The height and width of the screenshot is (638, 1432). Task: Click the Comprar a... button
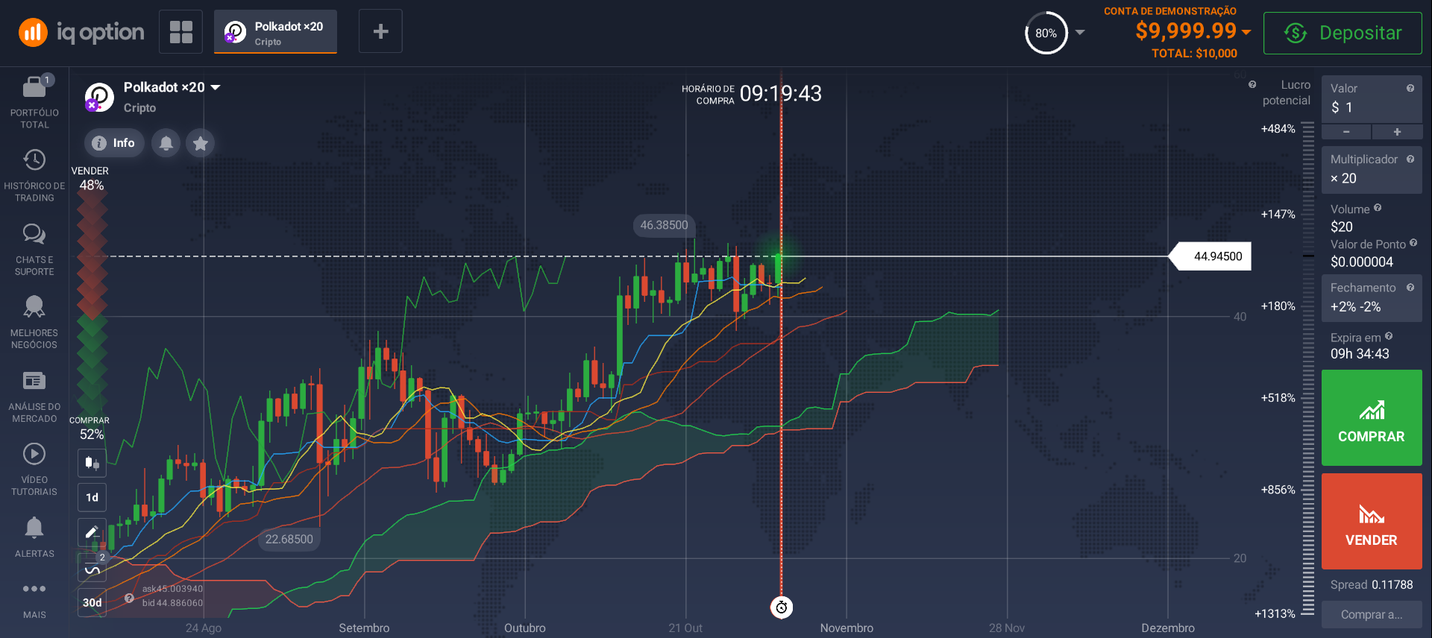tap(1372, 615)
